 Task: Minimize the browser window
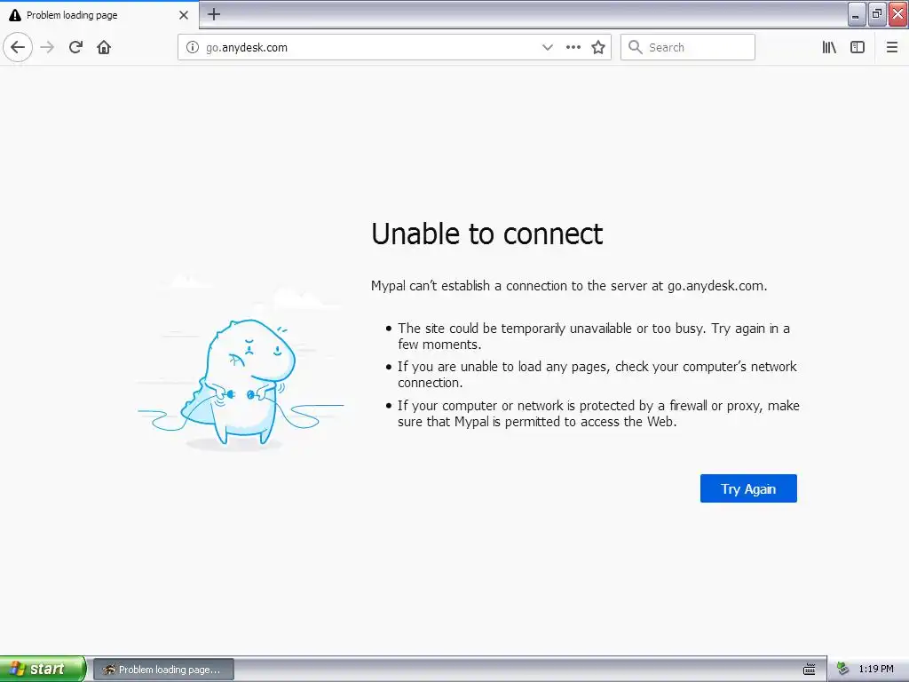[x=857, y=14]
